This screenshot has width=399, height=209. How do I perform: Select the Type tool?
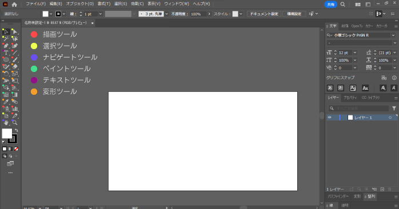click(x=6, y=53)
